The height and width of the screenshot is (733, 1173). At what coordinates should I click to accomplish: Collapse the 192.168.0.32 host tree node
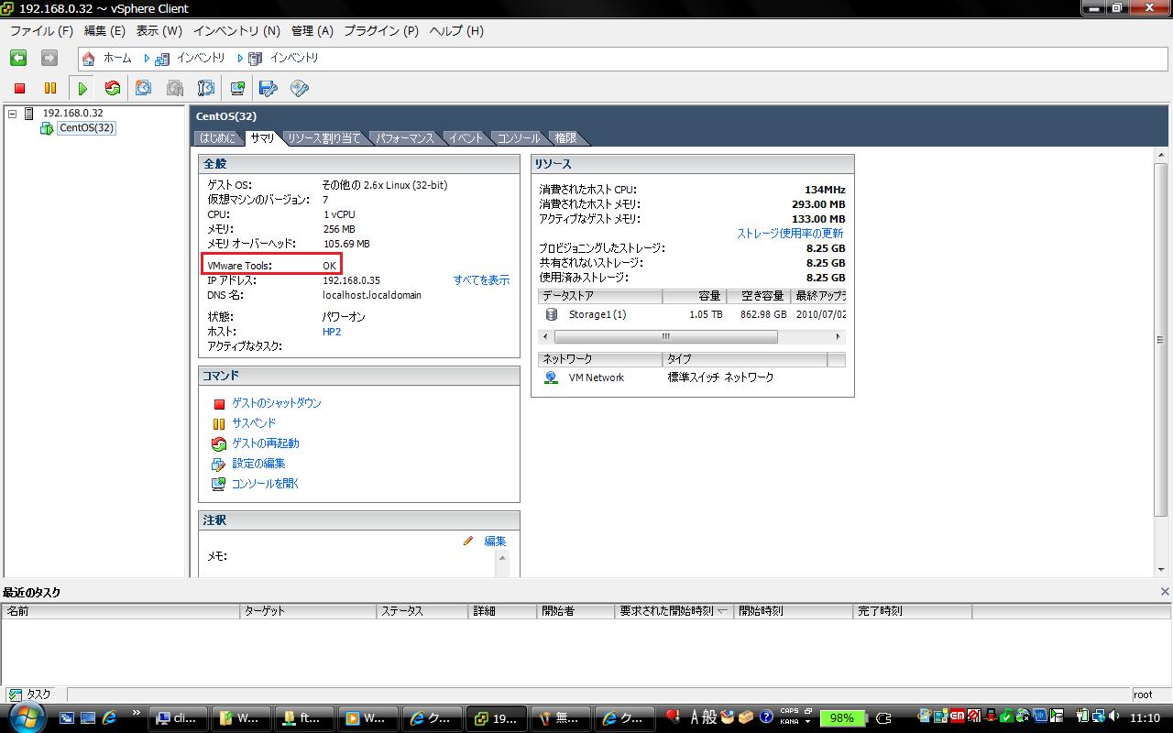point(12,114)
